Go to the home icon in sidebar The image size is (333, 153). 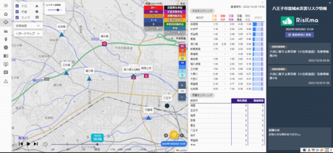[6, 14]
